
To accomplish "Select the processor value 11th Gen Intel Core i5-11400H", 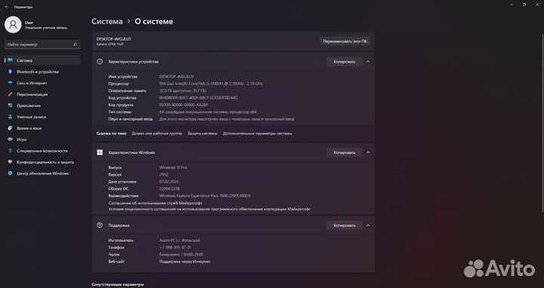I will click(211, 84).
